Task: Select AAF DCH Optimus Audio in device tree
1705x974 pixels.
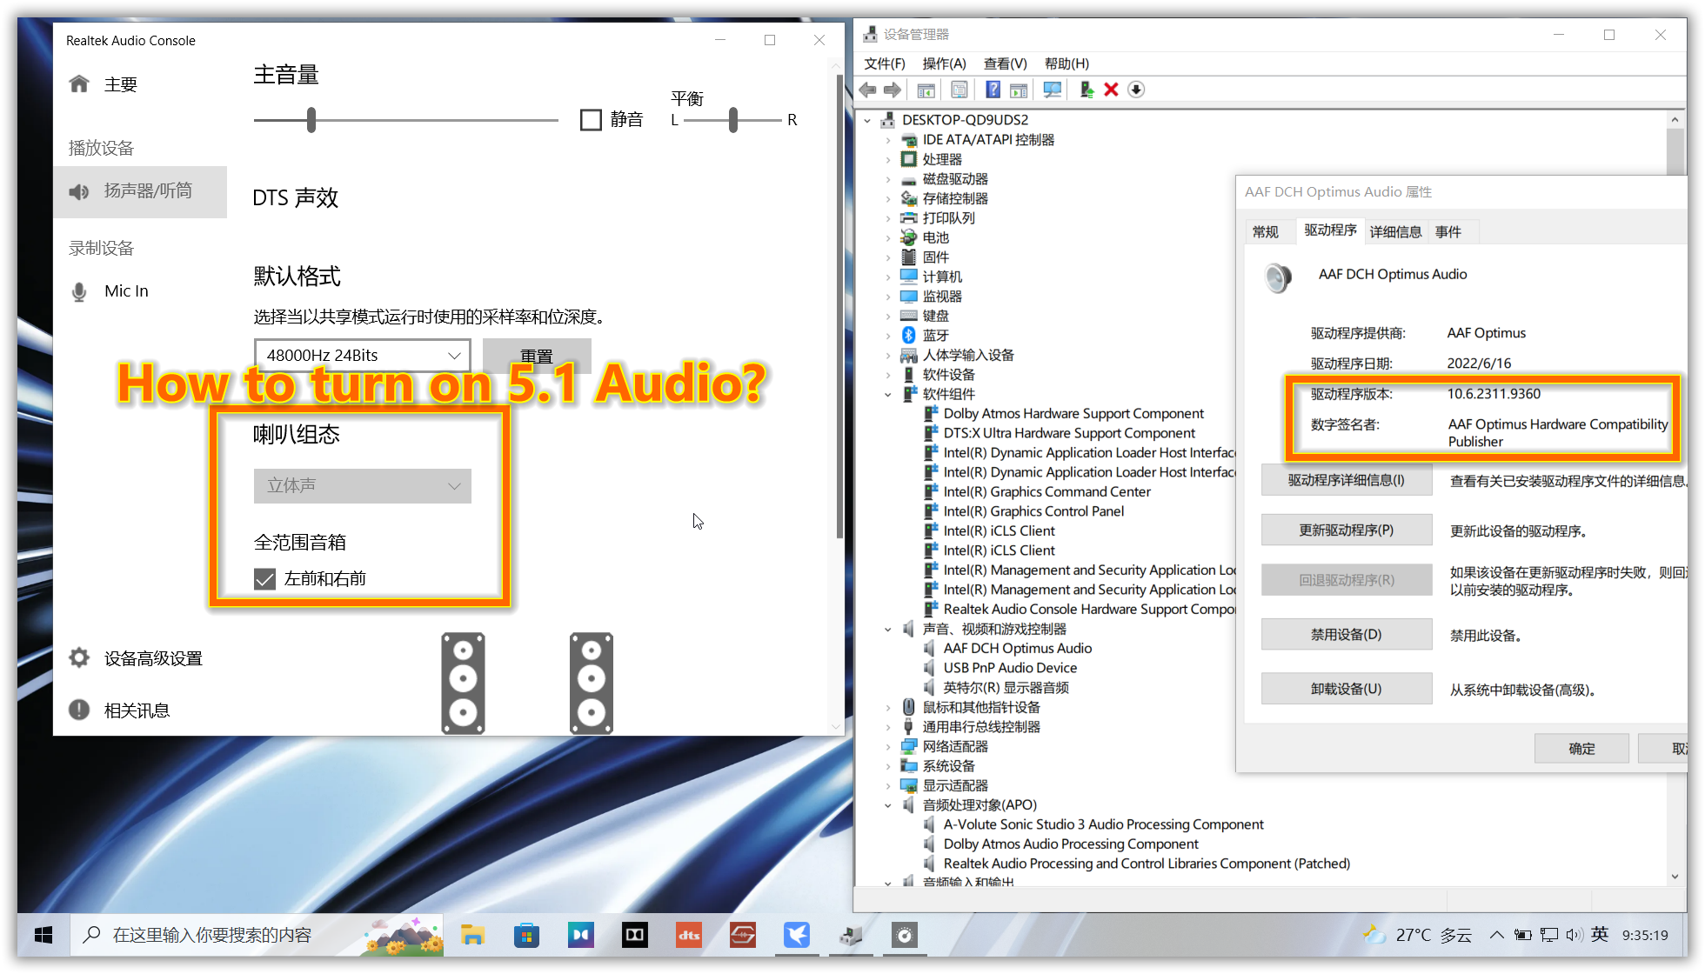Action: pos(1017,648)
